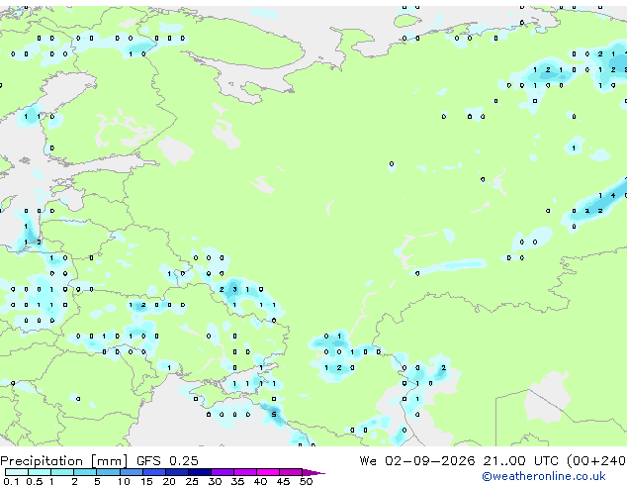Screen dimensions: 627x485
Task: Click the legend label '15'
Action: pyautogui.click(x=146, y=481)
